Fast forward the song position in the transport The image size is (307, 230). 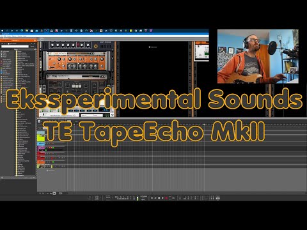coord(155,198)
